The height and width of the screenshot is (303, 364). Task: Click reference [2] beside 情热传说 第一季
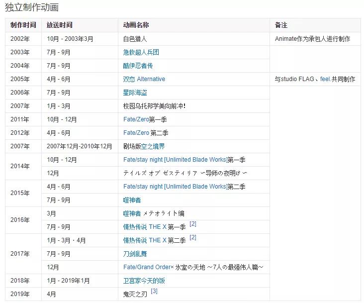[193, 224]
